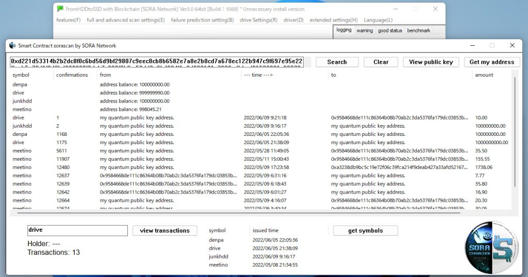The height and width of the screenshot is (277, 528).
Task: Click the transaction list horizontal scrollbar
Action: click(239, 213)
